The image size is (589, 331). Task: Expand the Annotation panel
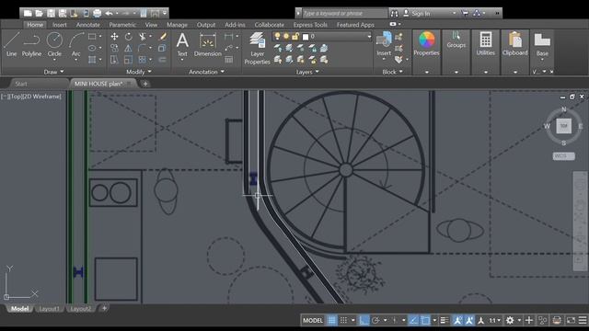206,72
